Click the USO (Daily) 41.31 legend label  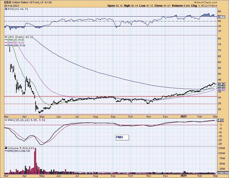click(x=21, y=37)
